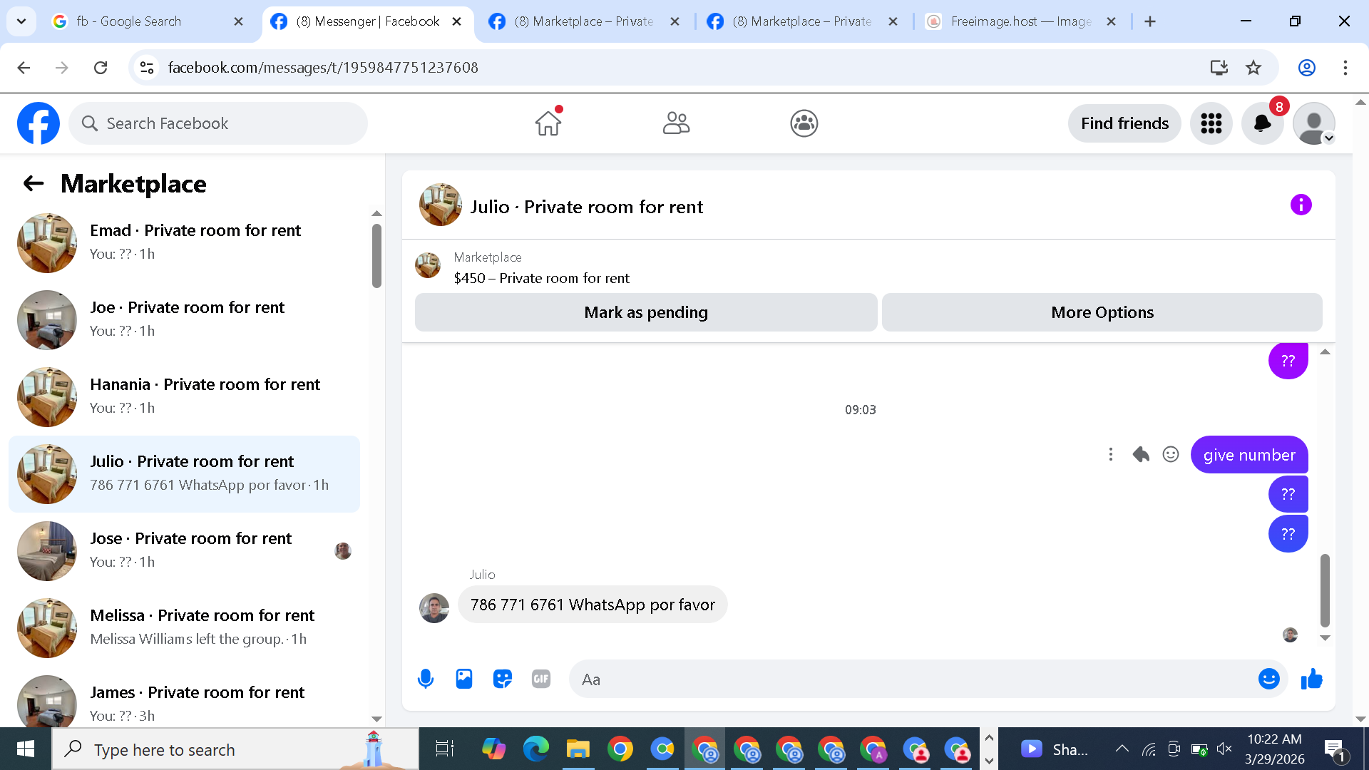Attach a photo using the image icon
The image size is (1369, 770).
[464, 679]
